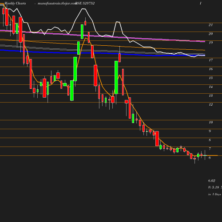
Task: Click the price axis label 7
Action: [210, 149]
